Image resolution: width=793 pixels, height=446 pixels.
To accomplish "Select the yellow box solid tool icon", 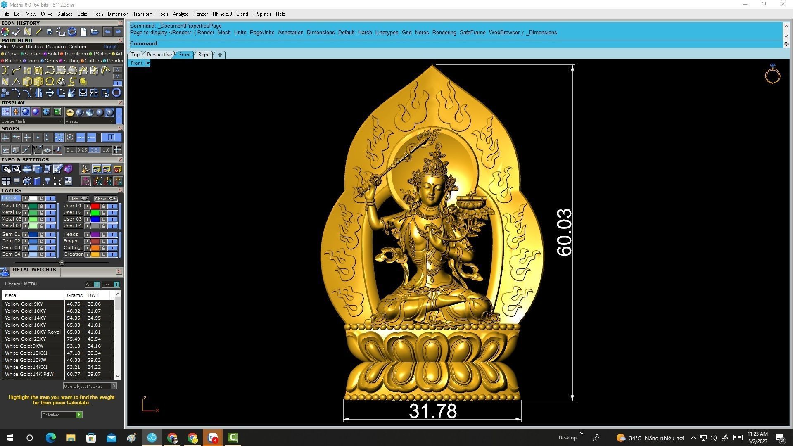I will point(27,82).
